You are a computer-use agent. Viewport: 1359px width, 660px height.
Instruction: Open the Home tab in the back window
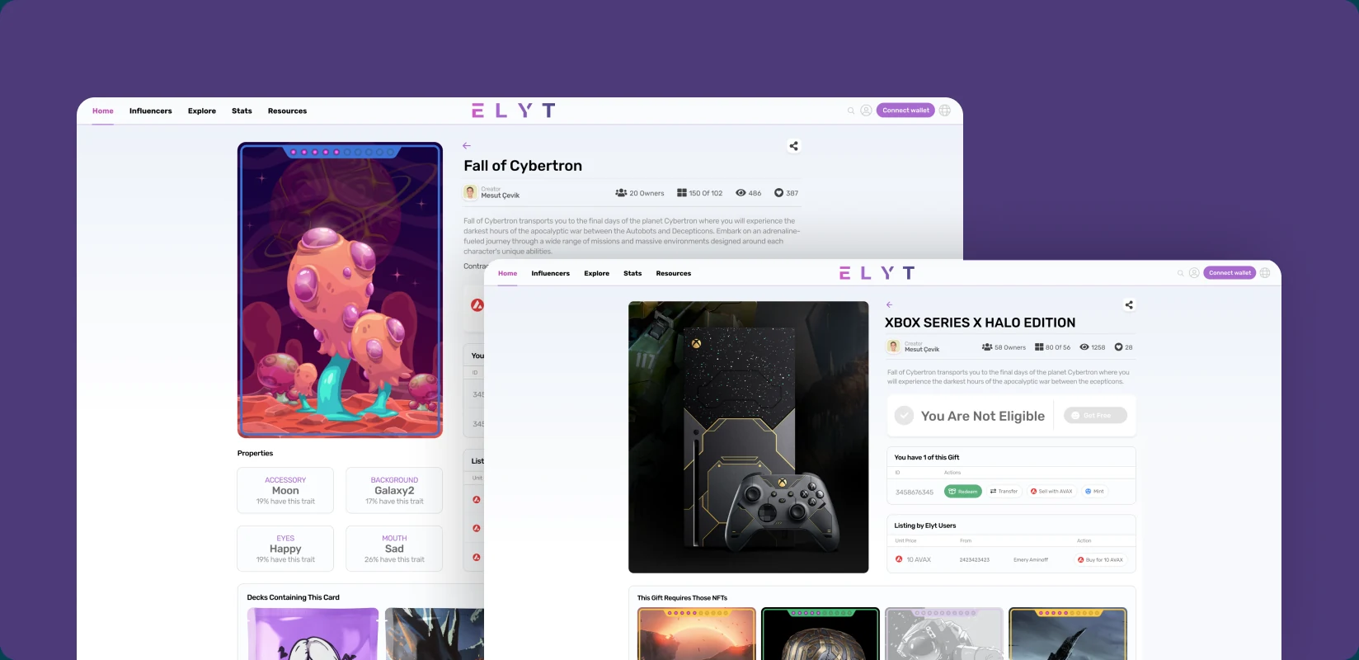103,111
